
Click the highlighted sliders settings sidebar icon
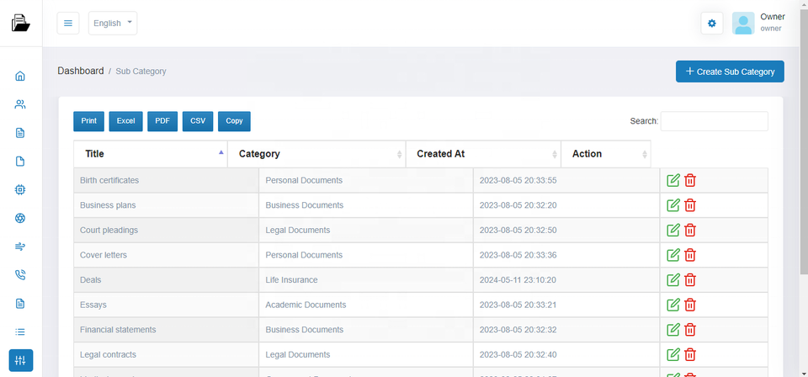click(20, 361)
